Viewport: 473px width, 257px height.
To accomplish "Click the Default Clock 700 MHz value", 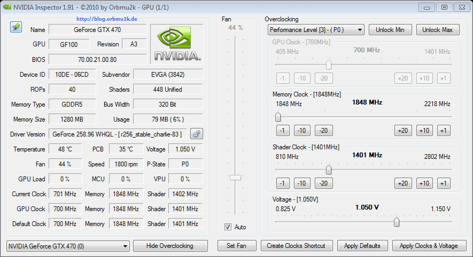I will pyautogui.click(x=65, y=223).
